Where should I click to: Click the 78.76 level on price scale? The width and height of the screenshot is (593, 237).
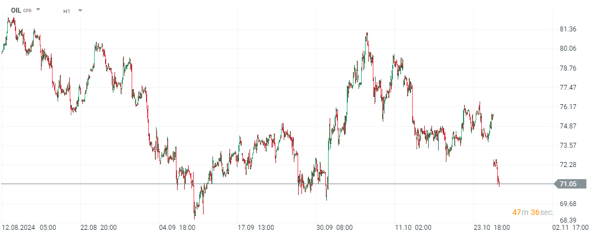pyautogui.click(x=569, y=68)
